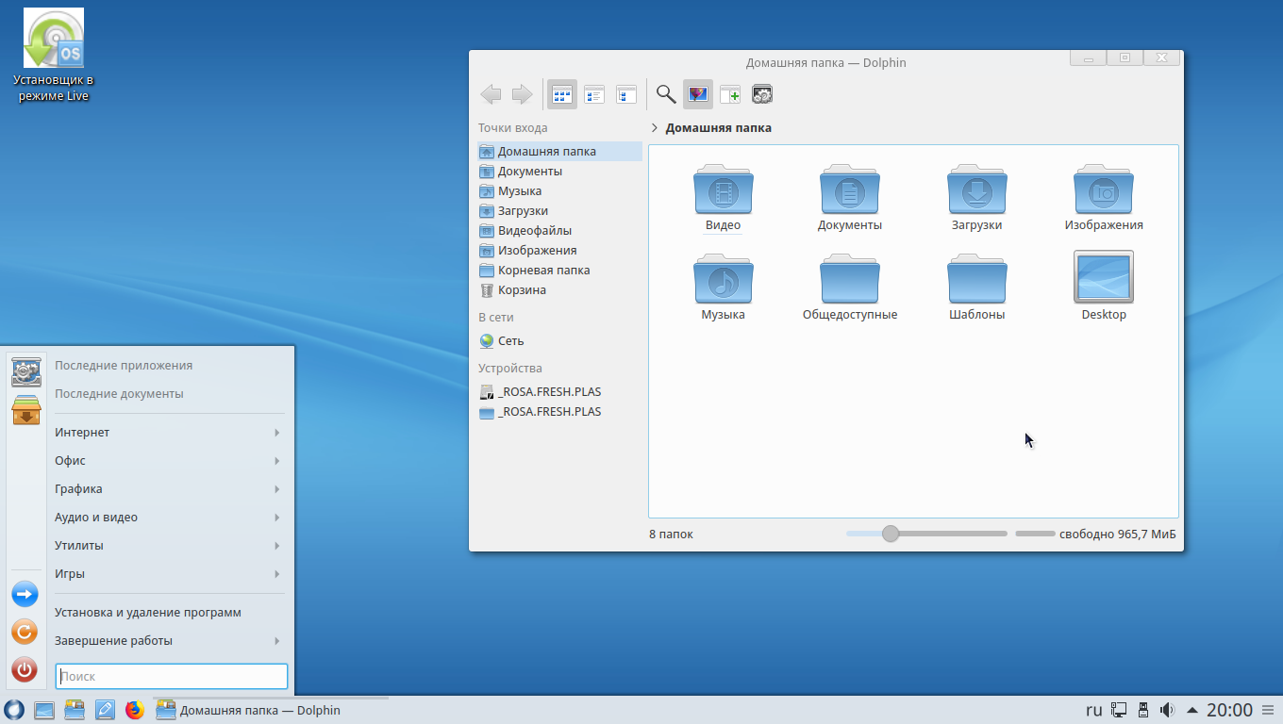Image resolution: width=1283 pixels, height=724 pixels.
Task: Switch keyboard layout via the ru indicator
Action: (x=1094, y=710)
